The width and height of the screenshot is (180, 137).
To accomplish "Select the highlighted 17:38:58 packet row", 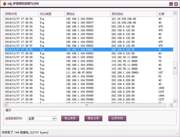I will [89, 49].
